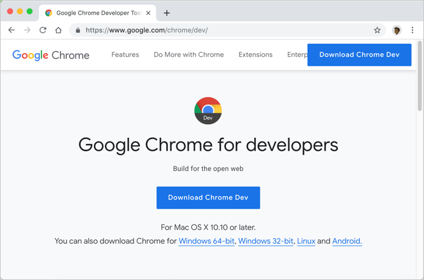424x280 pixels.
Task: Select the Google Chrome Developer Tools tab
Action: point(98,13)
